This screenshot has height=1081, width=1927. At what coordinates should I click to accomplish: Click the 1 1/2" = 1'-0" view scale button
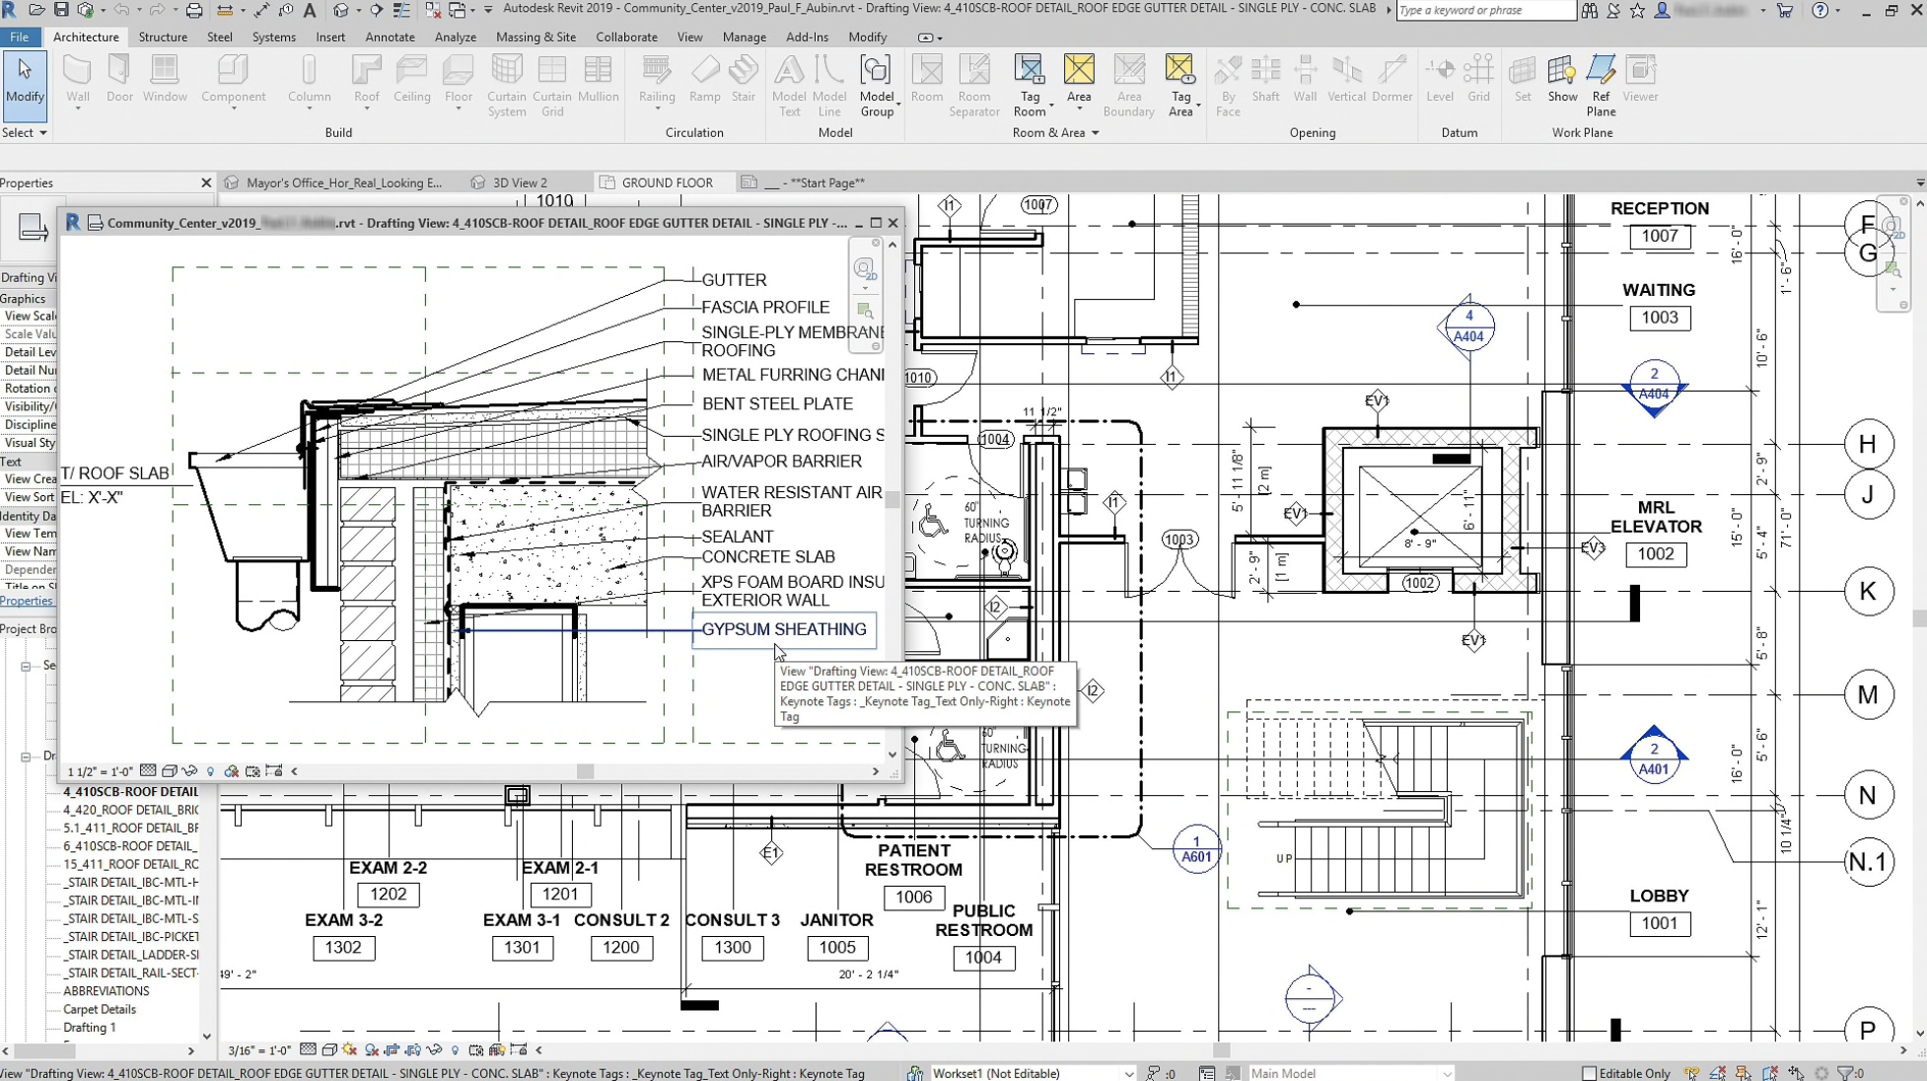pyautogui.click(x=100, y=771)
